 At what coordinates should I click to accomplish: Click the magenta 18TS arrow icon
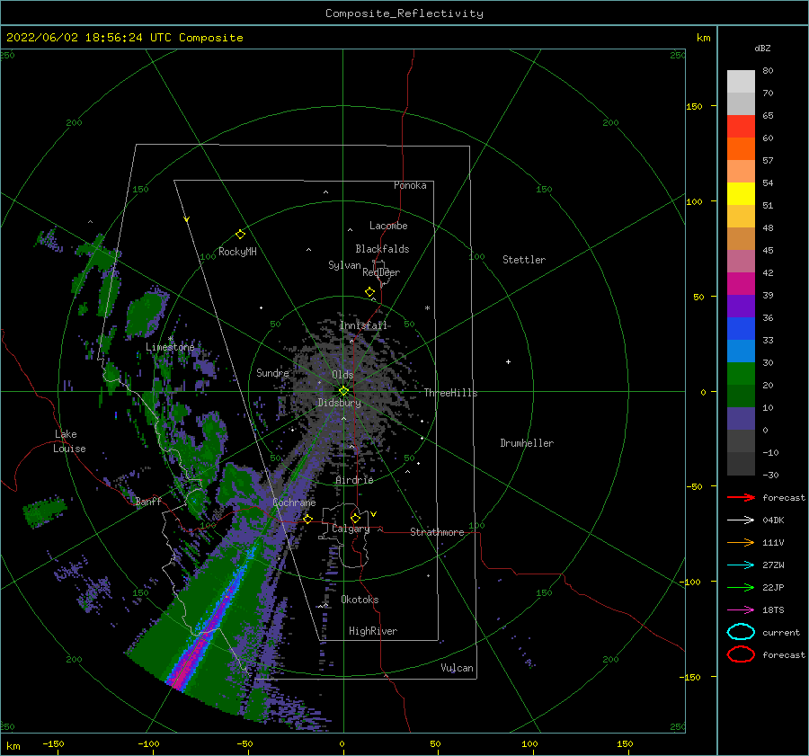pyautogui.click(x=741, y=610)
